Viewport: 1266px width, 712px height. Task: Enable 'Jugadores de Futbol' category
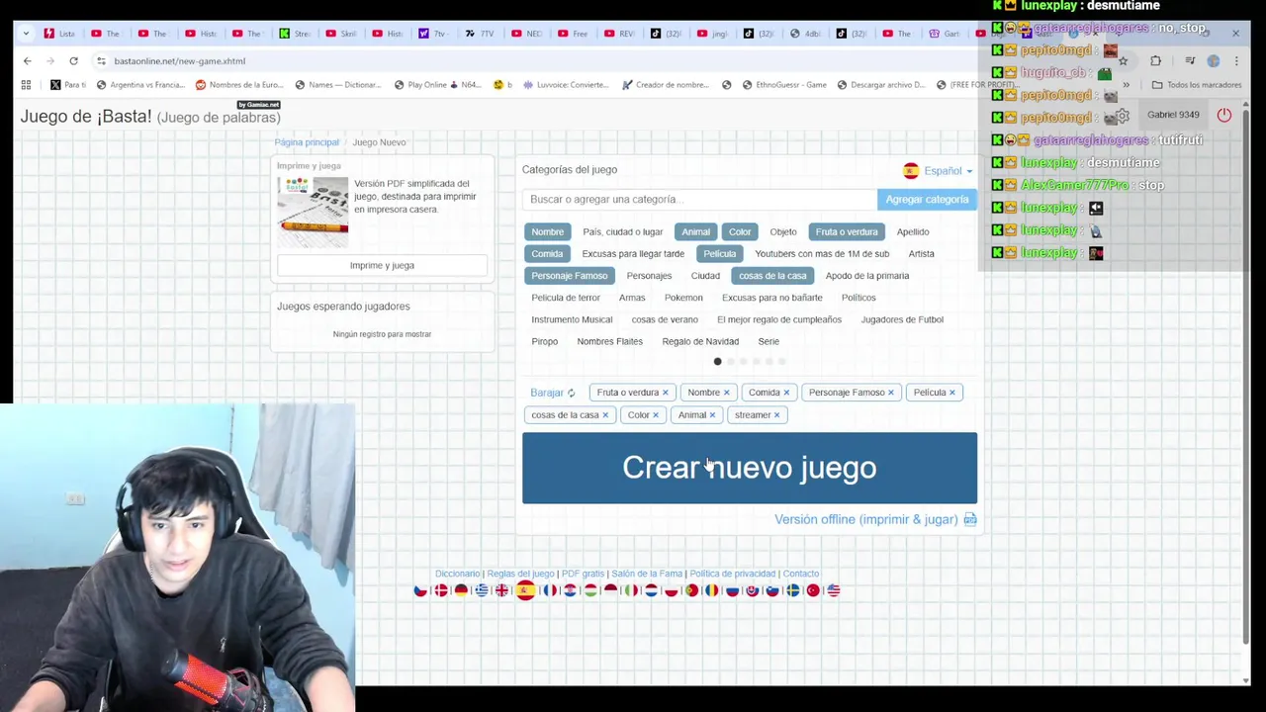point(902,319)
